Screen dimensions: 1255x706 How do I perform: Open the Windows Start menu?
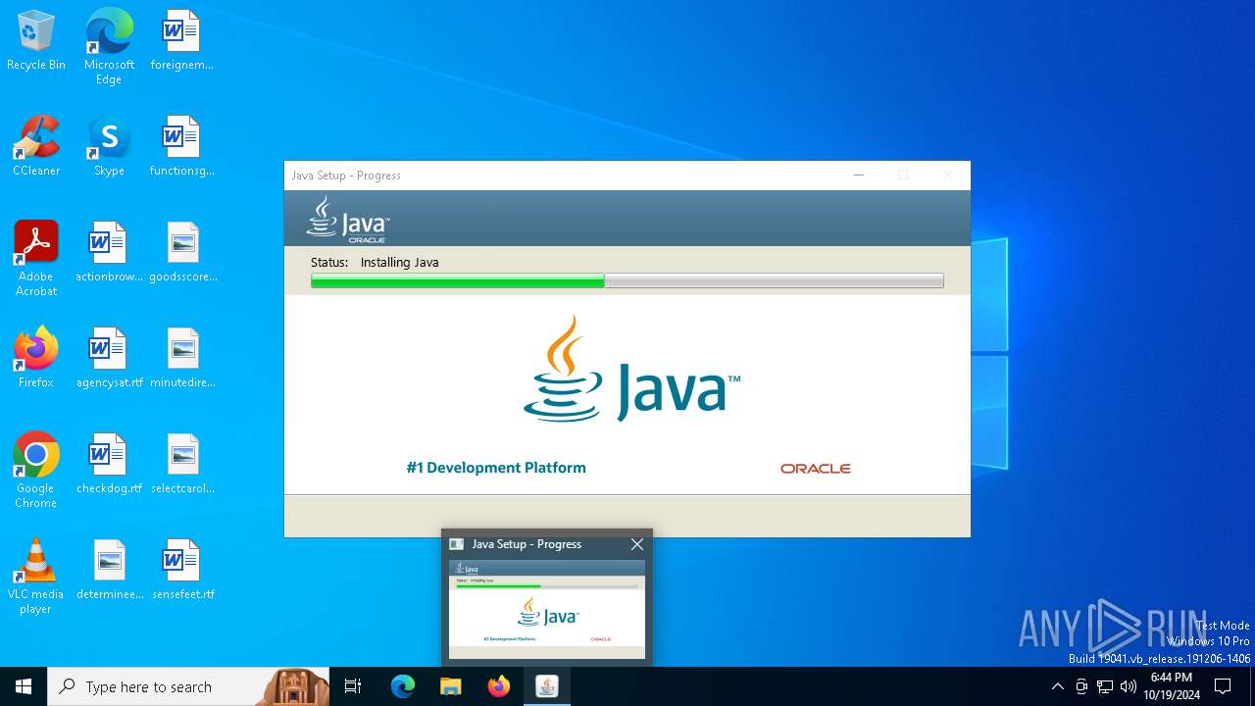click(24, 686)
